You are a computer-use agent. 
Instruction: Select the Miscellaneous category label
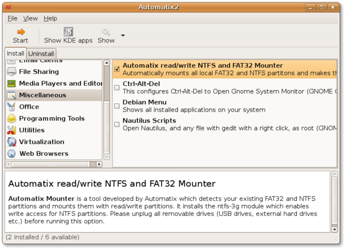pos(42,95)
